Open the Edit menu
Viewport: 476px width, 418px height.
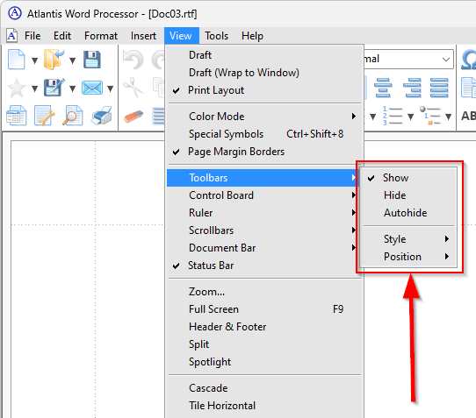click(62, 36)
